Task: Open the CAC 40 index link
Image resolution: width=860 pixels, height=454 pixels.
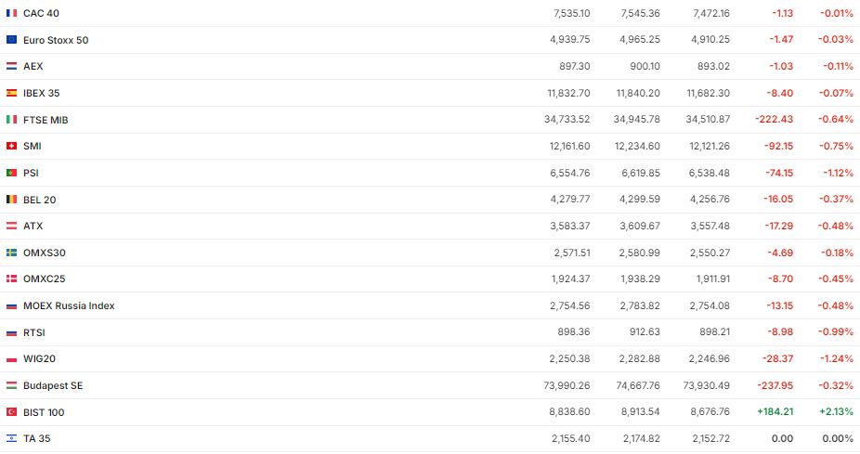Action: [42, 13]
